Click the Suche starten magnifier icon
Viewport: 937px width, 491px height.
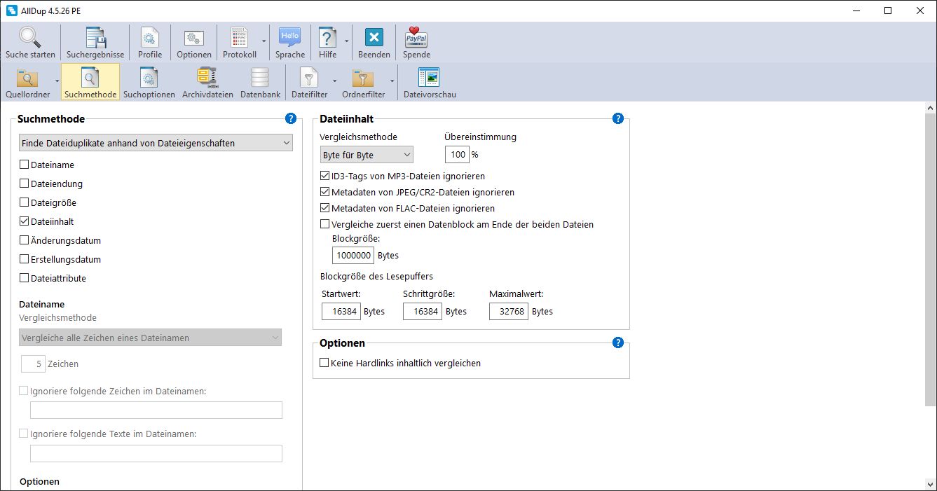point(30,38)
